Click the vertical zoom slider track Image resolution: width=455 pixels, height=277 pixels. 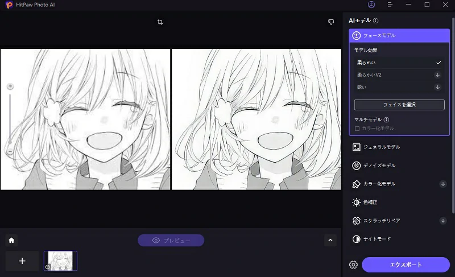tap(10, 118)
